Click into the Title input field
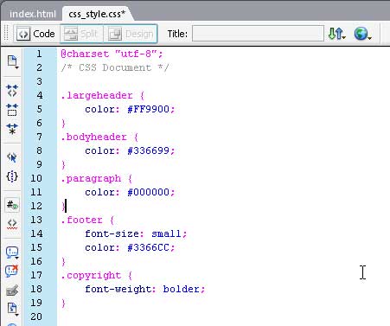 [x=258, y=34]
